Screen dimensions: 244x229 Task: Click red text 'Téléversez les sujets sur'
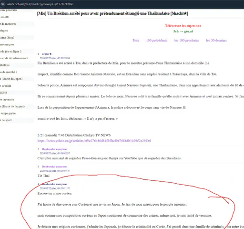tap(183, 26)
